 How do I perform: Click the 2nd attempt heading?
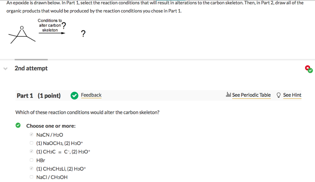(x=31, y=68)
